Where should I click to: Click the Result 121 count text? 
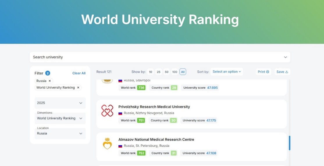coord(104,72)
